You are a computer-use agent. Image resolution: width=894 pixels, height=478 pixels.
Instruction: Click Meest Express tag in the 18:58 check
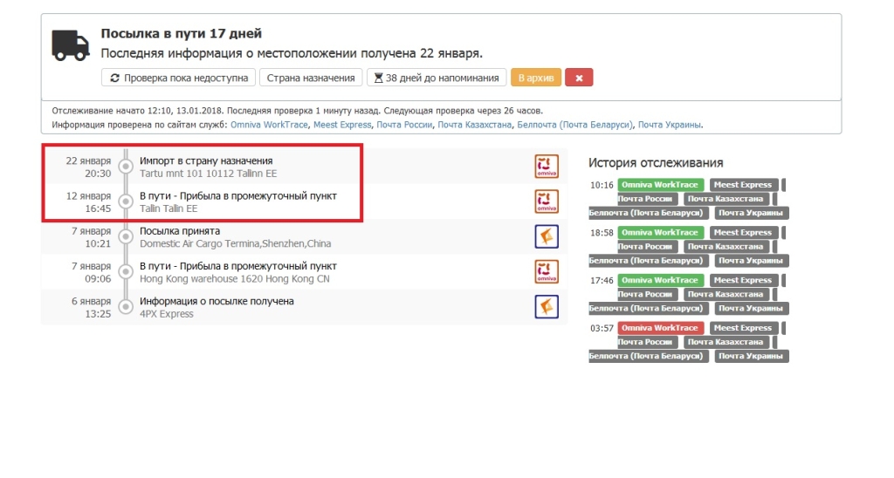point(743,232)
